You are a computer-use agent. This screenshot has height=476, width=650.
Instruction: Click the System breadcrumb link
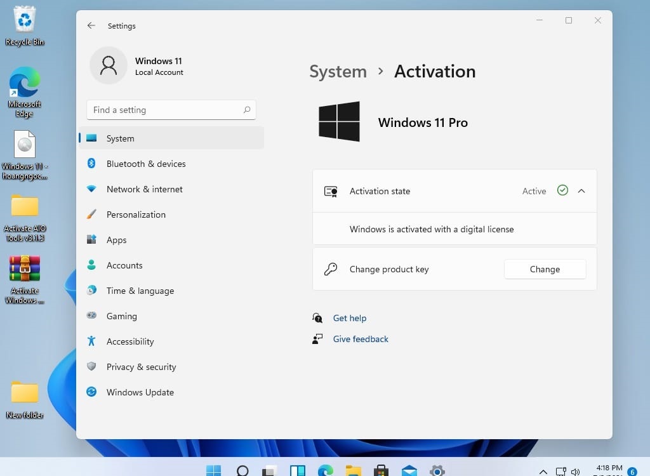pyautogui.click(x=338, y=71)
